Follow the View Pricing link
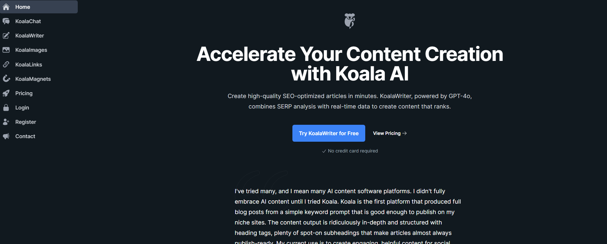The height and width of the screenshot is (244, 607). (x=390, y=133)
